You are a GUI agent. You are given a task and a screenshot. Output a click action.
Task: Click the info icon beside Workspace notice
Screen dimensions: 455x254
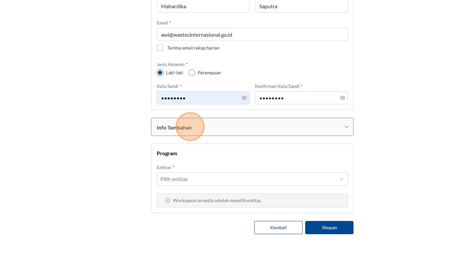tap(167, 200)
